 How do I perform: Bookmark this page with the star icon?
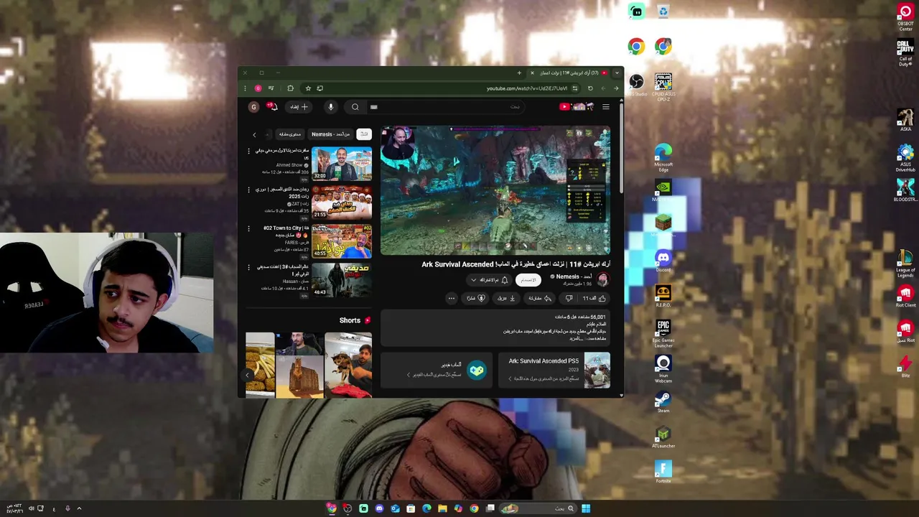(x=308, y=88)
